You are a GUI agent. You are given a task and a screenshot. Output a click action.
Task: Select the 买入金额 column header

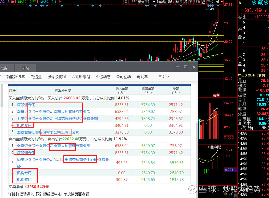[x=122, y=90]
